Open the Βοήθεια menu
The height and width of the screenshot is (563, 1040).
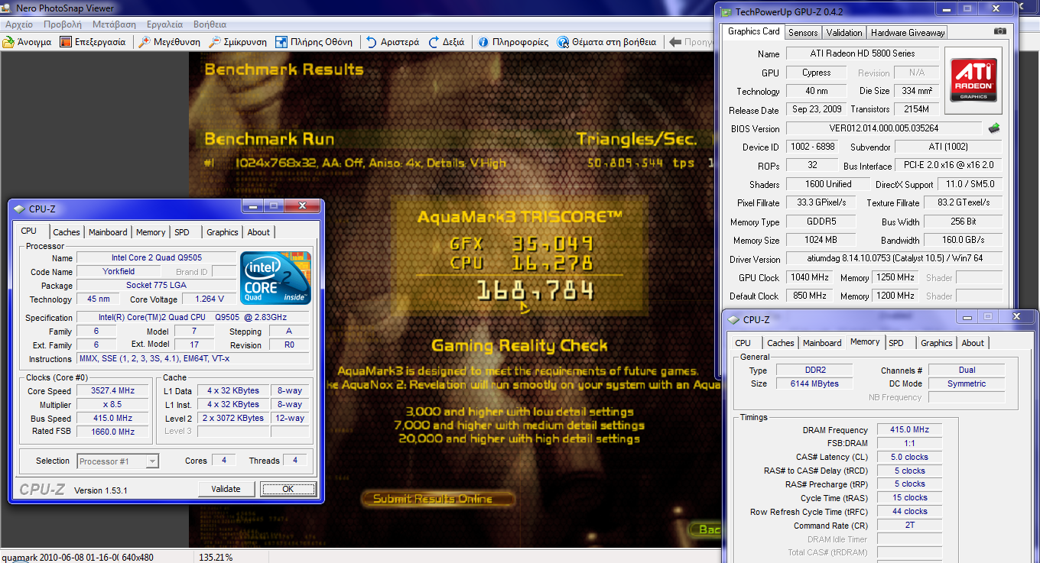click(210, 24)
